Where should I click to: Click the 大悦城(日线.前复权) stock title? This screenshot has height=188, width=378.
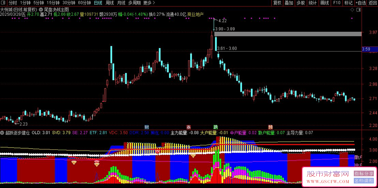coord(19,10)
